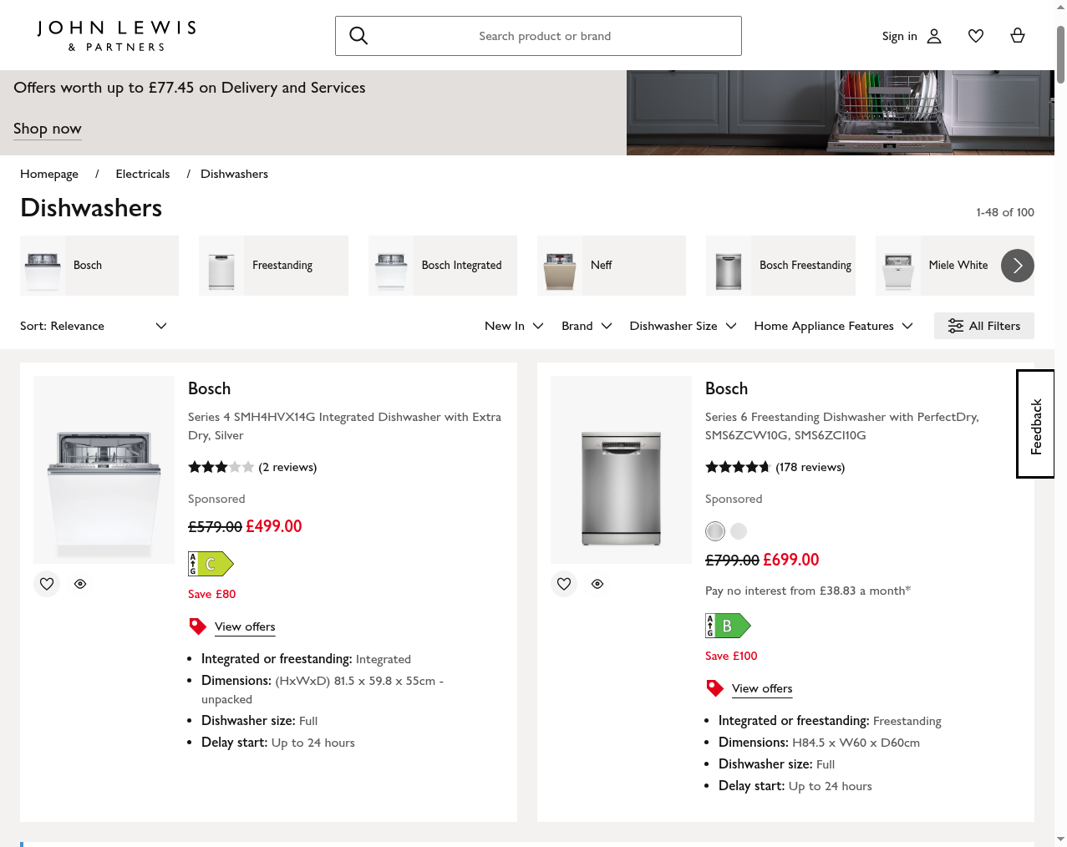The image size is (1067, 847).
Task: Click the 1-48 of 100 results count
Action: 1005,212
